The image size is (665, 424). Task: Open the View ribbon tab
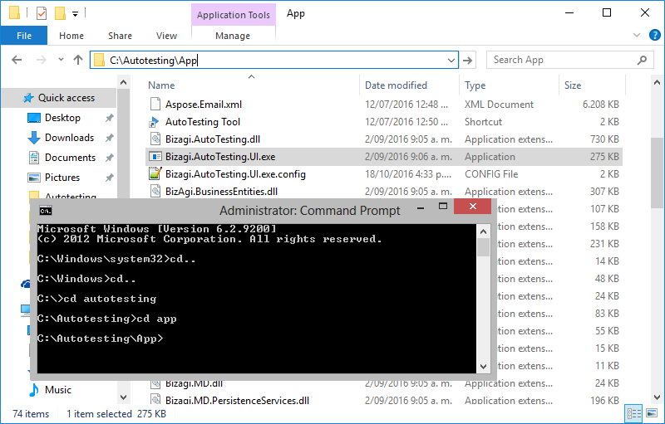166,36
